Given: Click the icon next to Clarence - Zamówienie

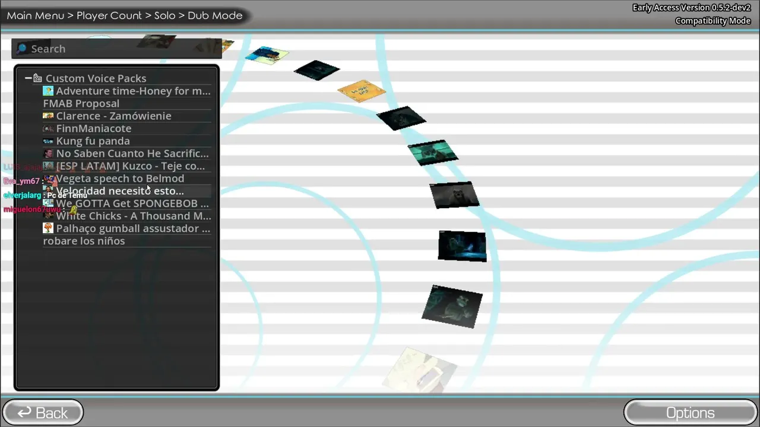Looking at the screenshot, I should tap(48, 116).
